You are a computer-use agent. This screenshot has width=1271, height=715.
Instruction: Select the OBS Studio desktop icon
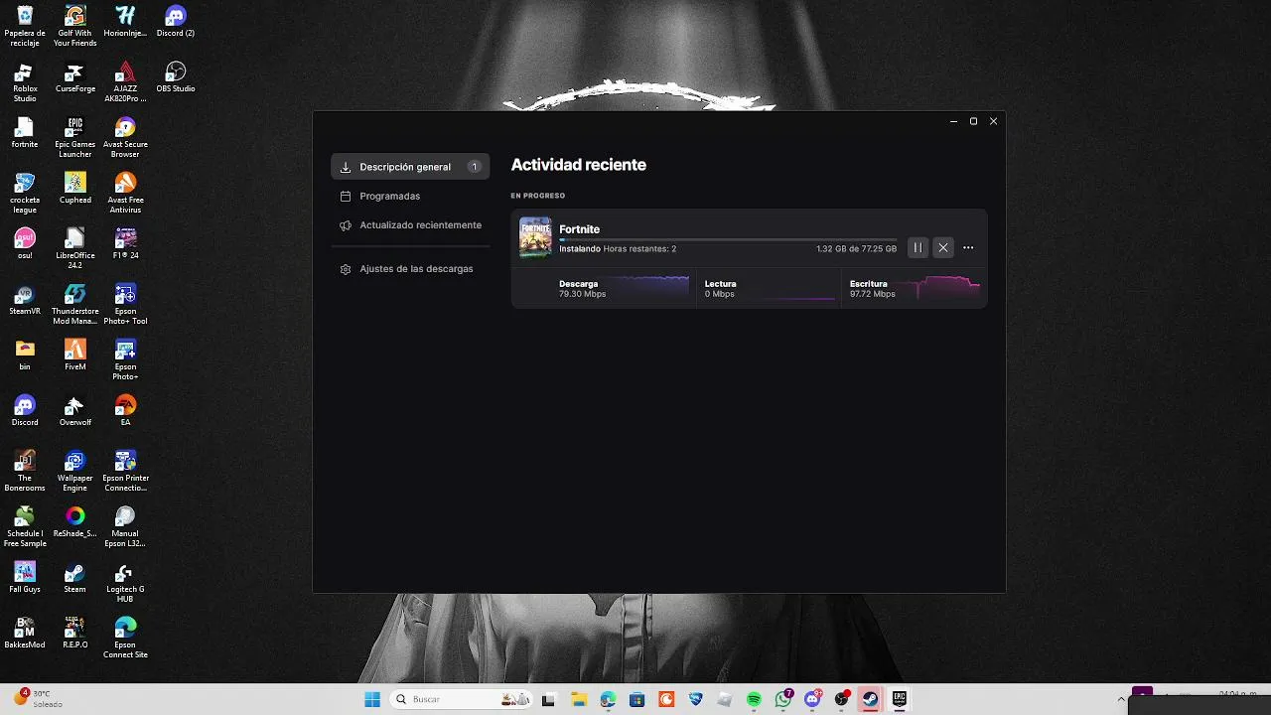click(176, 77)
